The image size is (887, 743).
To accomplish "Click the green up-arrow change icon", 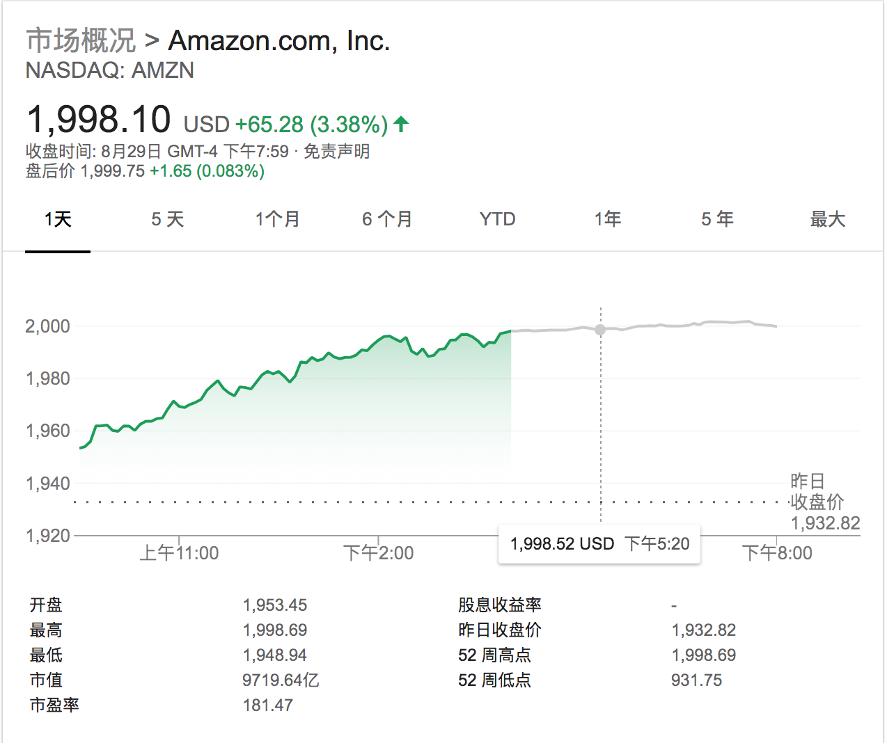I will (x=401, y=125).
